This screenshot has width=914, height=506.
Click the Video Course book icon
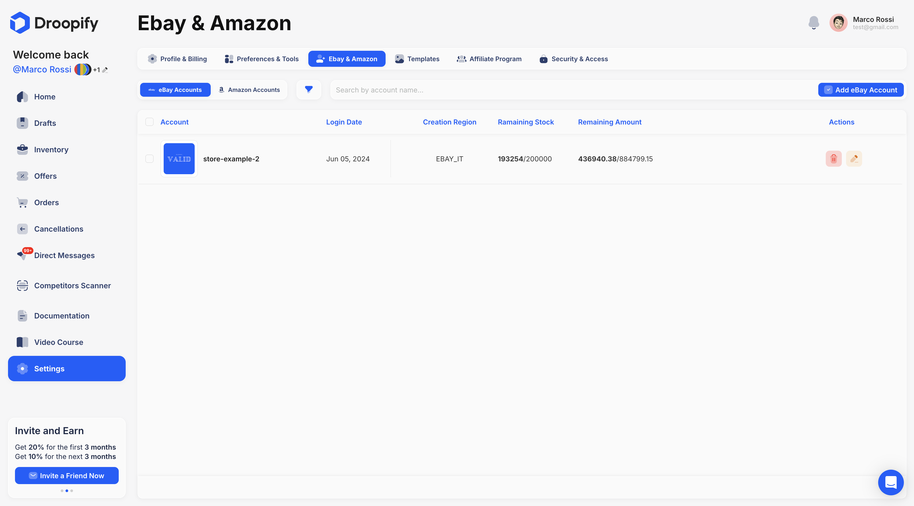[x=22, y=342]
